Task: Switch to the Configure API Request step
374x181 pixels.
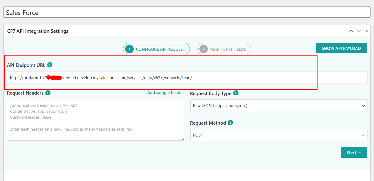Action: point(156,49)
